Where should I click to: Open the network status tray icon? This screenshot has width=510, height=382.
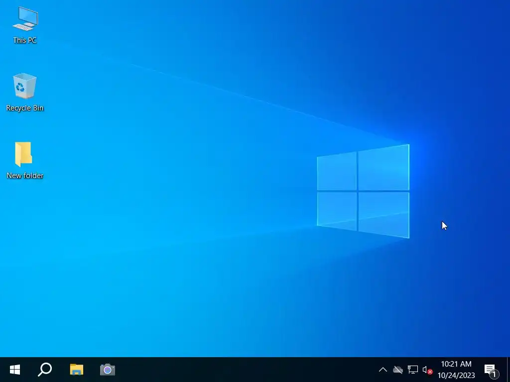[x=413, y=370]
